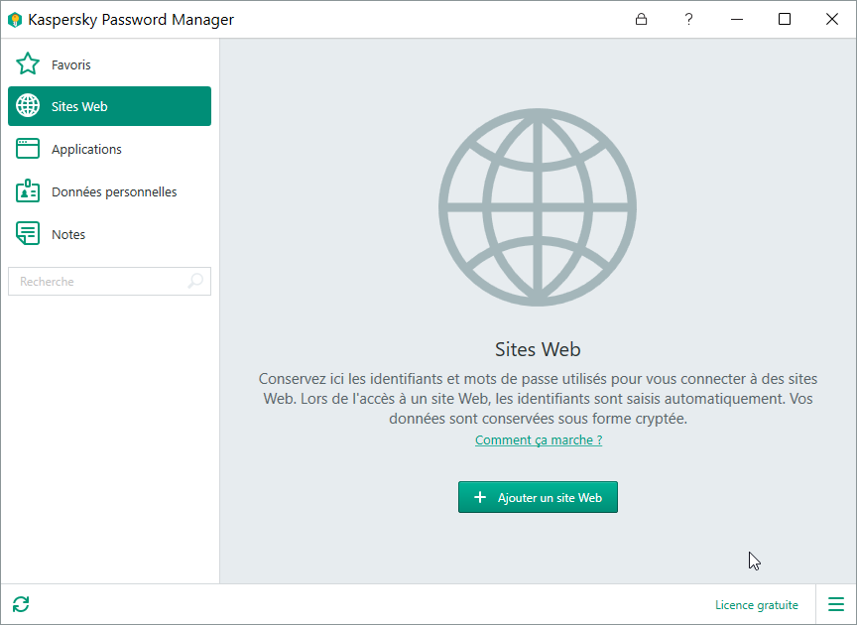This screenshot has width=857, height=625.
Task: Click the Données personnelles ID badge icon
Action: (x=28, y=190)
